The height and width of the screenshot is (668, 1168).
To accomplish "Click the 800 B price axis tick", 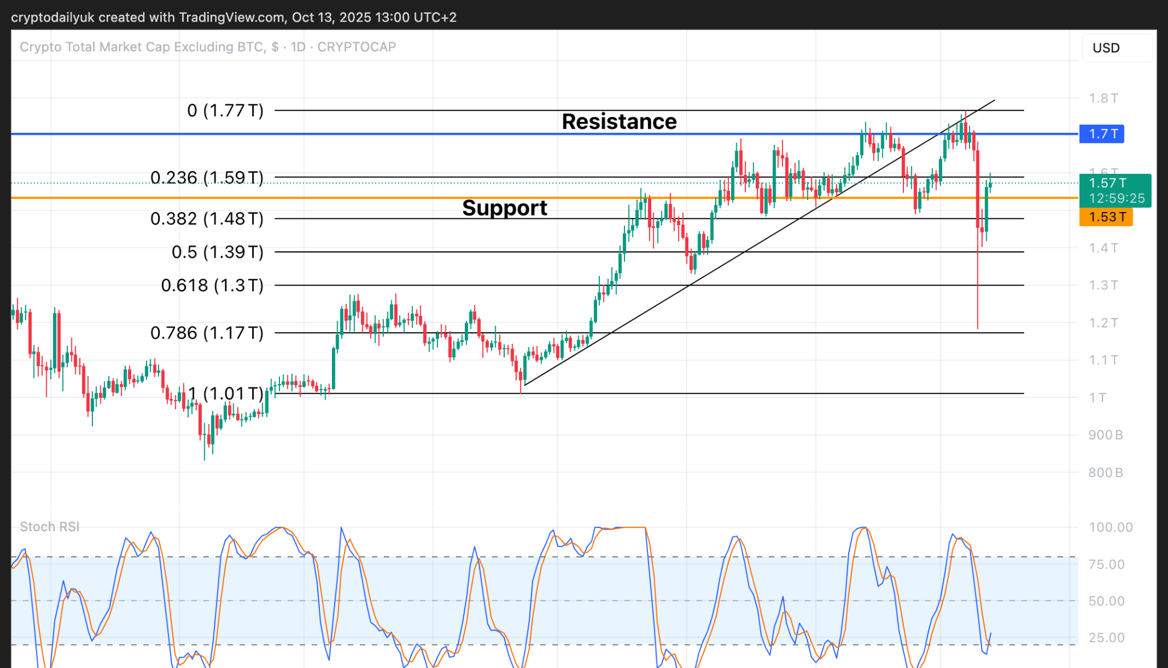I will (x=1105, y=473).
